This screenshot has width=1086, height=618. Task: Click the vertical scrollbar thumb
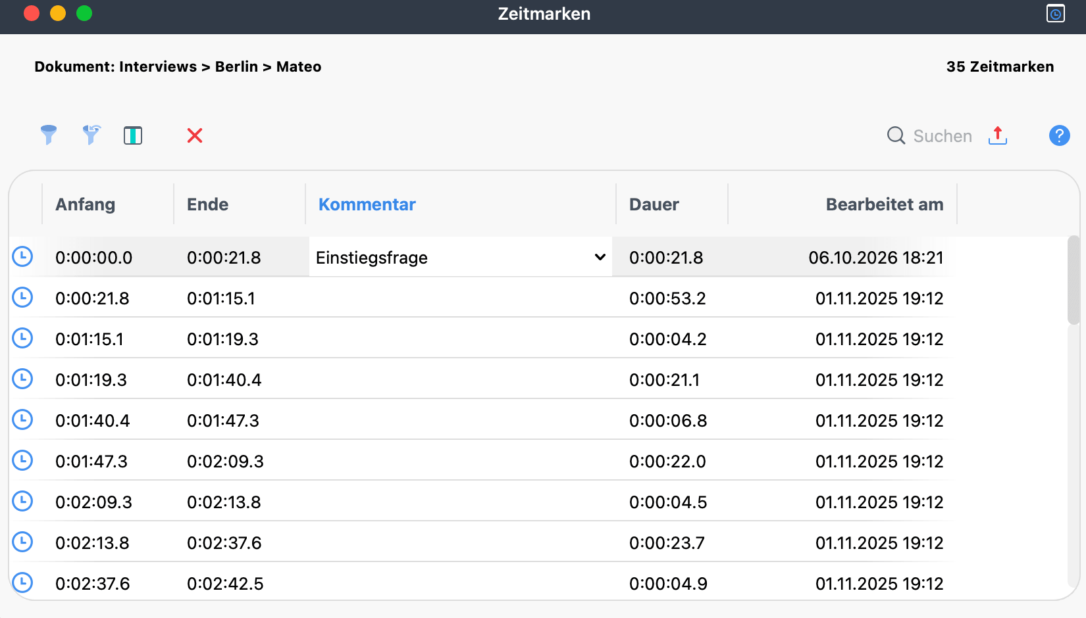(1073, 280)
